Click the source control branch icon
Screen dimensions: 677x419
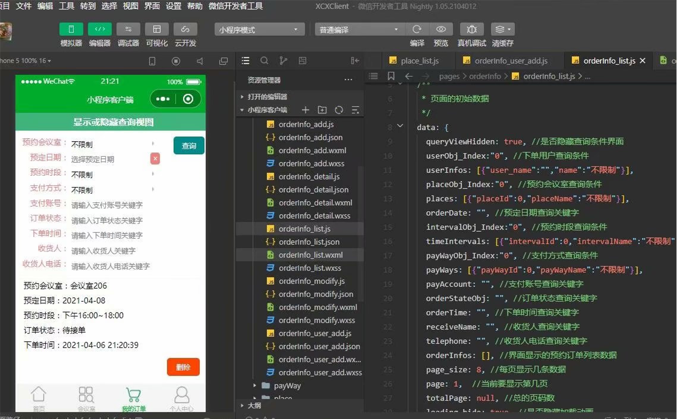(x=283, y=61)
